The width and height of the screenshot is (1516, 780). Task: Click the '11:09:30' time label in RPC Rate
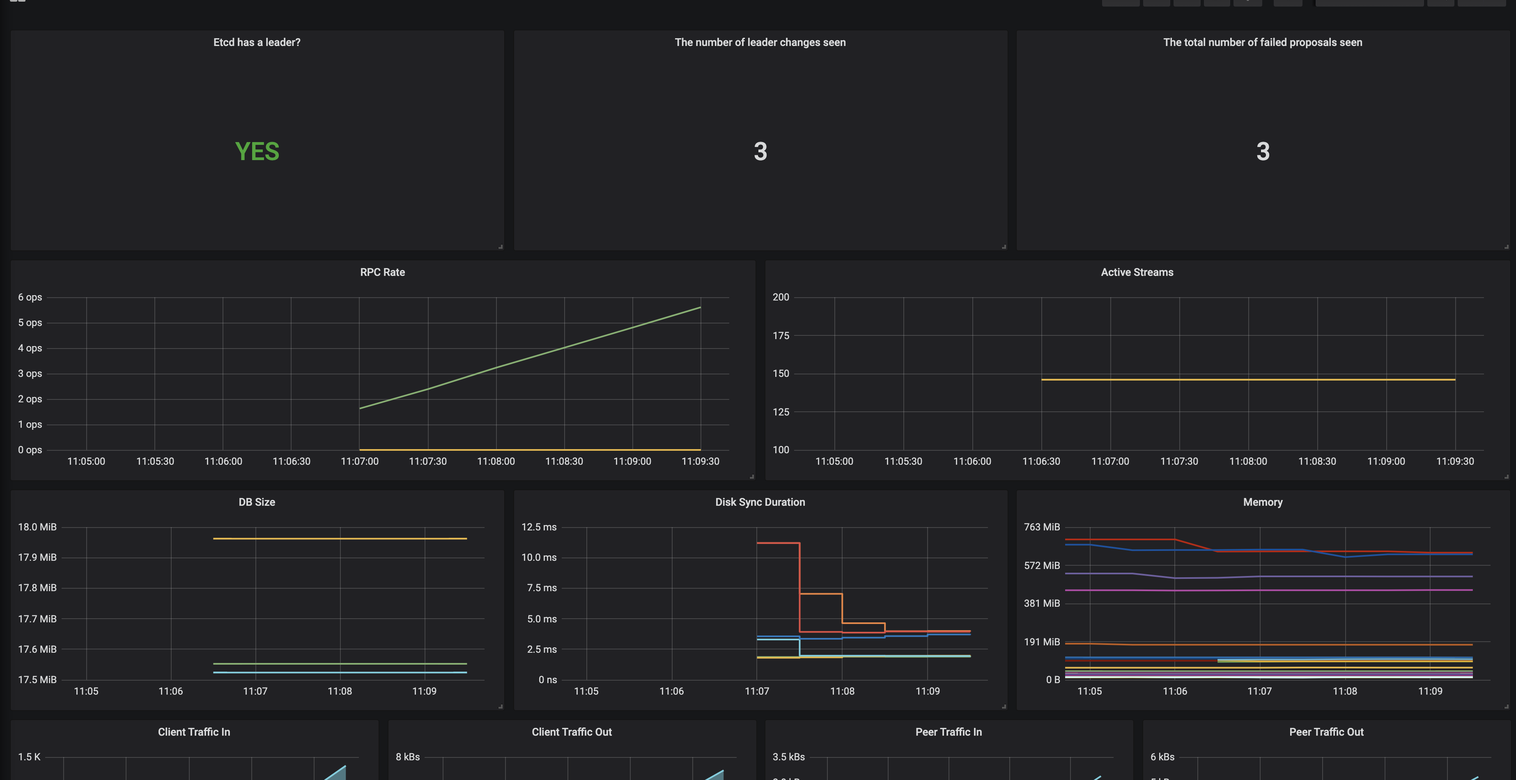click(701, 461)
